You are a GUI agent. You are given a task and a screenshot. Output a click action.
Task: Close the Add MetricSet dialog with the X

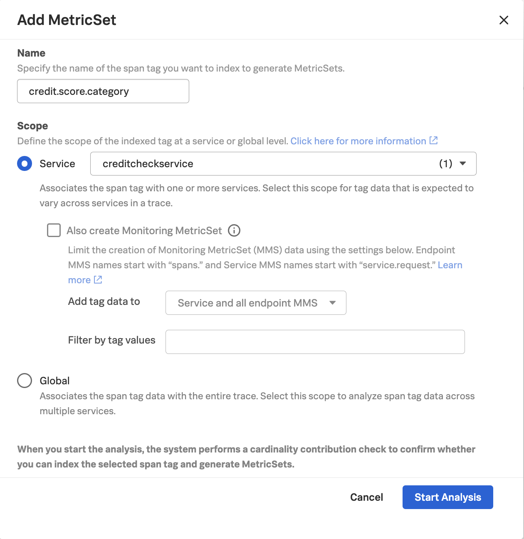(504, 20)
